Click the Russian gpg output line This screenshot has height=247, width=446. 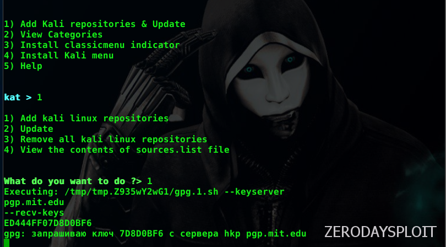155,234
